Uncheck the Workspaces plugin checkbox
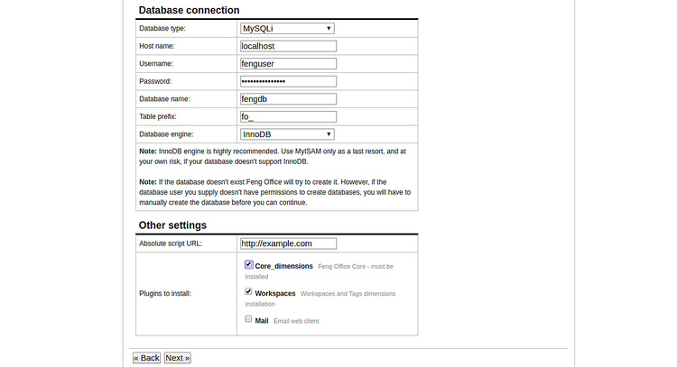 (248, 292)
